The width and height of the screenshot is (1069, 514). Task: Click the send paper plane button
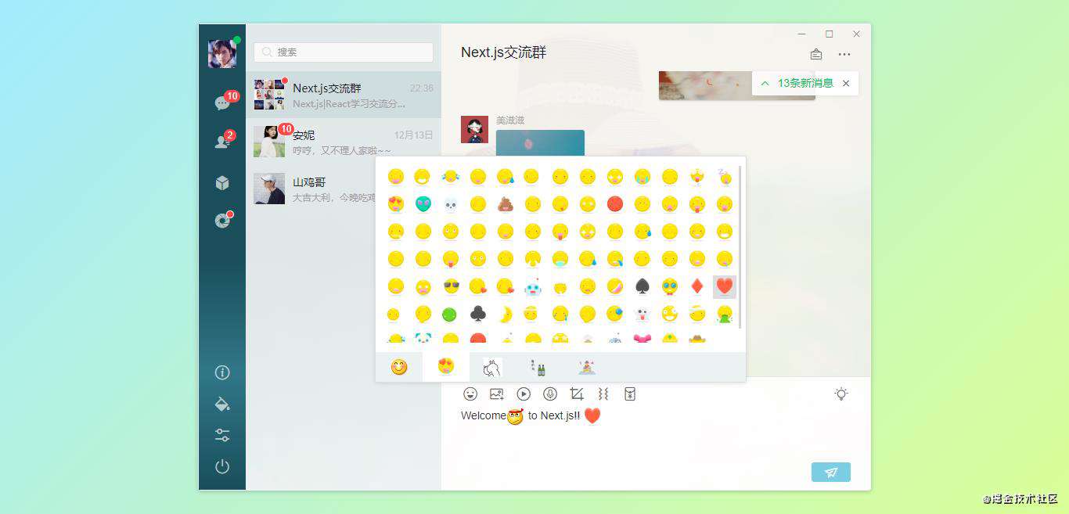(831, 472)
